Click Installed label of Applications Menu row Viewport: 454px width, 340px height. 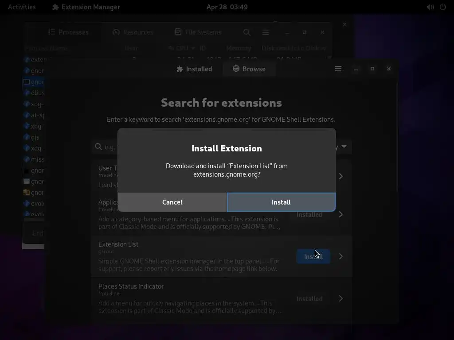(x=309, y=215)
